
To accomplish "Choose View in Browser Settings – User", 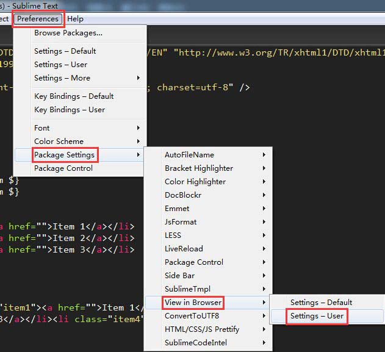I will [328, 316].
